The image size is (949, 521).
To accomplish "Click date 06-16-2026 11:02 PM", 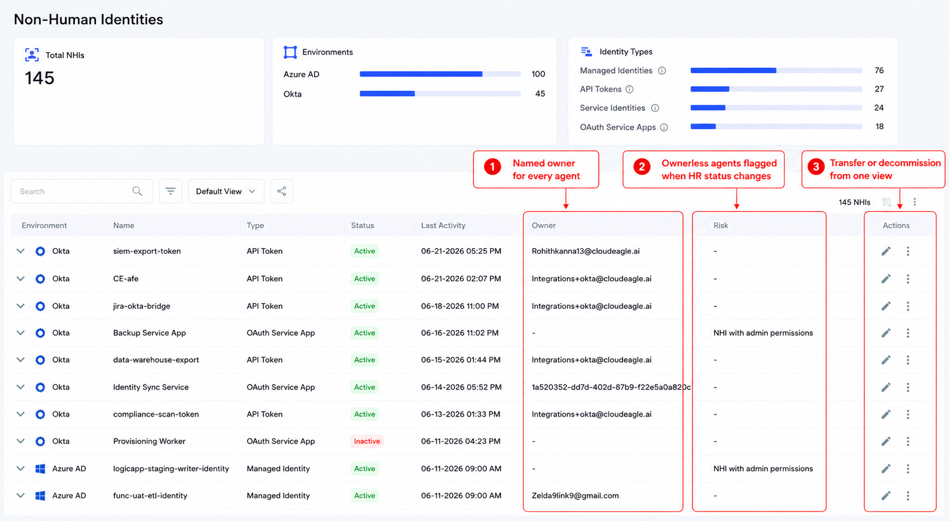I will [460, 333].
